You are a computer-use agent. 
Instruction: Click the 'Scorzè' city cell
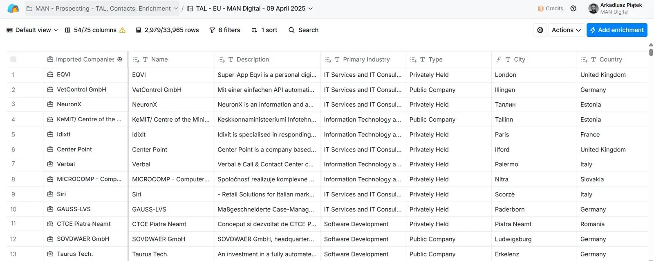(534, 194)
